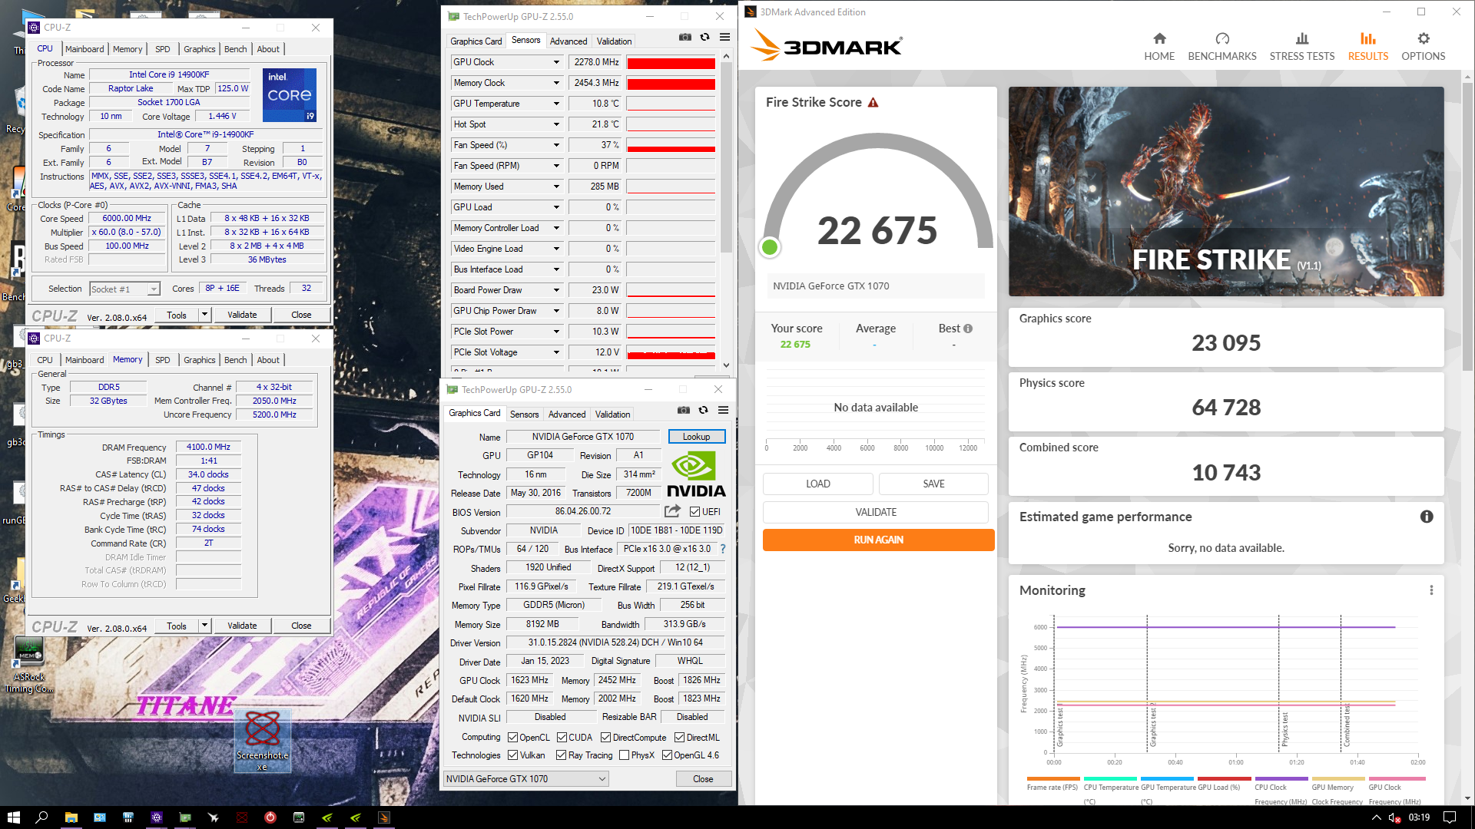The width and height of the screenshot is (1475, 829).
Task: Open Validation tab in lower GPU-Z window
Action: [612, 414]
